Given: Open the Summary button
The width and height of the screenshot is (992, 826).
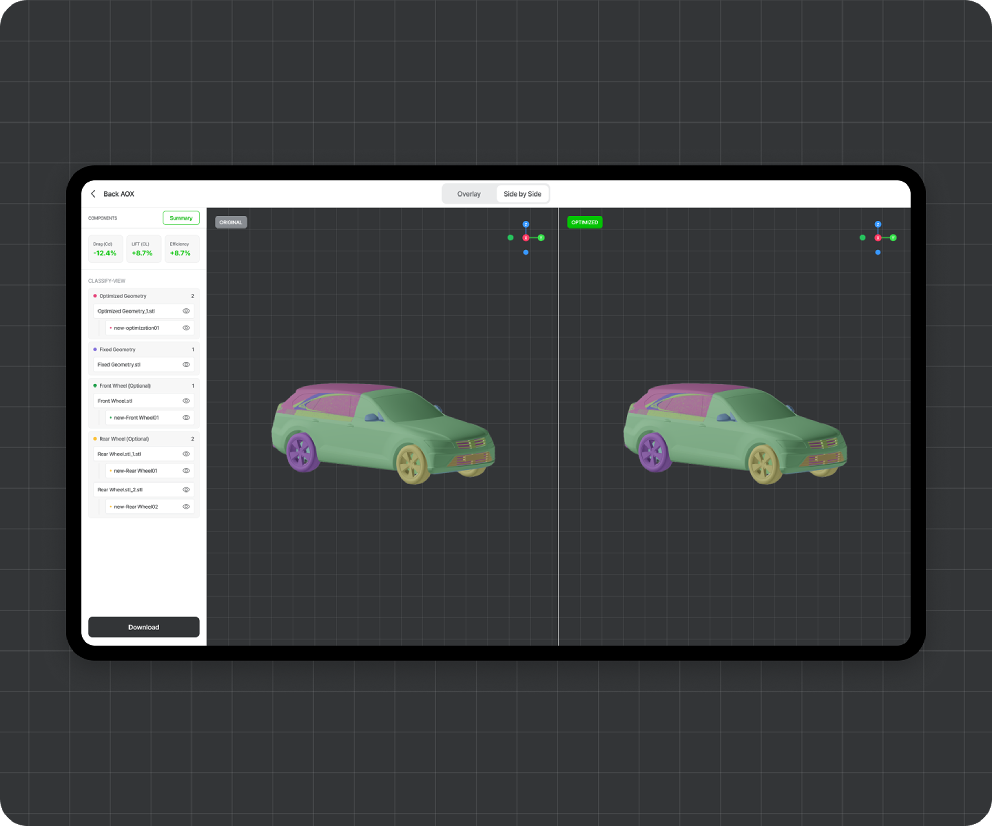Looking at the screenshot, I should (181, 218).
